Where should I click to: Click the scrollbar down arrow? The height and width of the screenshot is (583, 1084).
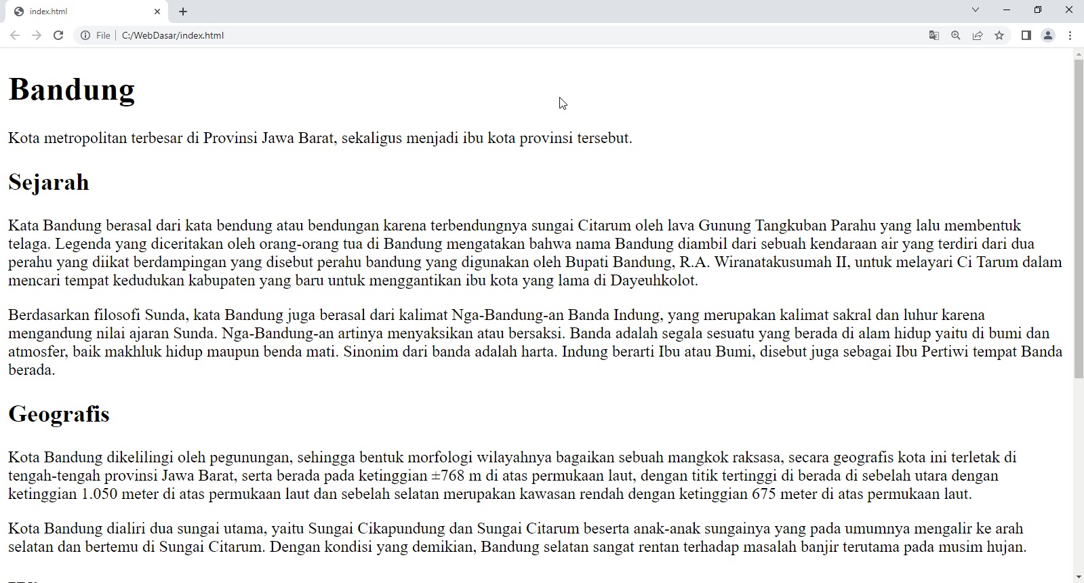tap(1079, 577)
